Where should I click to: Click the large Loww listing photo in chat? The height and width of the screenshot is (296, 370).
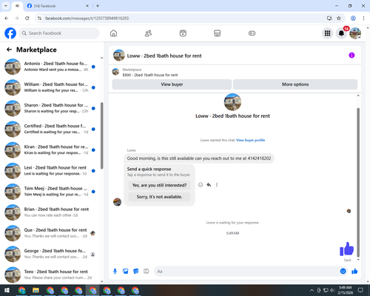[232, 102]
